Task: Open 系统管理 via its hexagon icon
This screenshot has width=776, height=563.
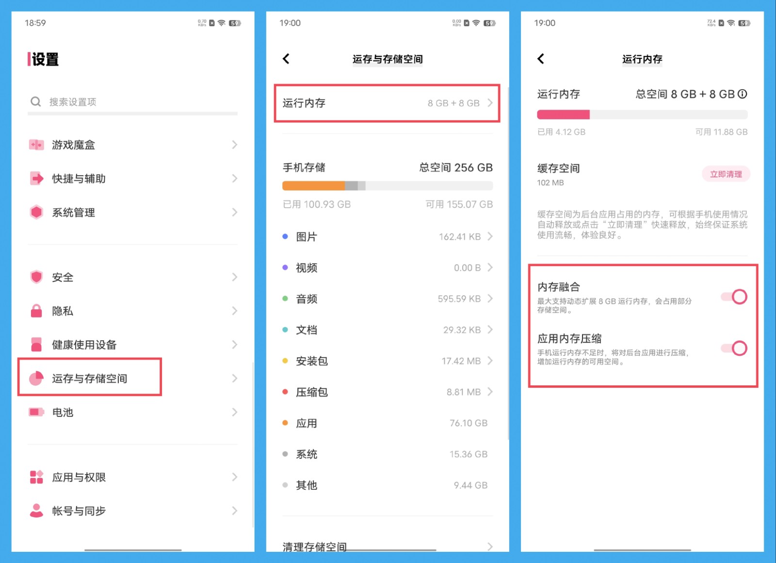Action: 37,212
